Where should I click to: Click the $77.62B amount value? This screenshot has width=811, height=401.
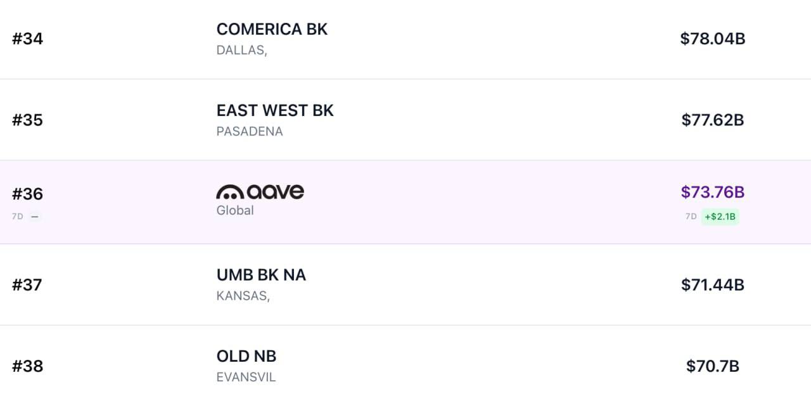[713, 120]
